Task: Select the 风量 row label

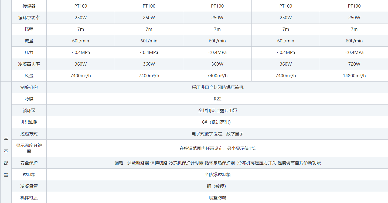Action: (x=29, y=76)
